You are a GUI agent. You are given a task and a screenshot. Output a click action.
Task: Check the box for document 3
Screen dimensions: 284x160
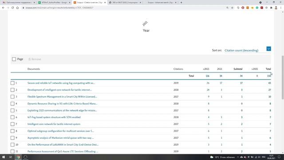click(12, 97)
